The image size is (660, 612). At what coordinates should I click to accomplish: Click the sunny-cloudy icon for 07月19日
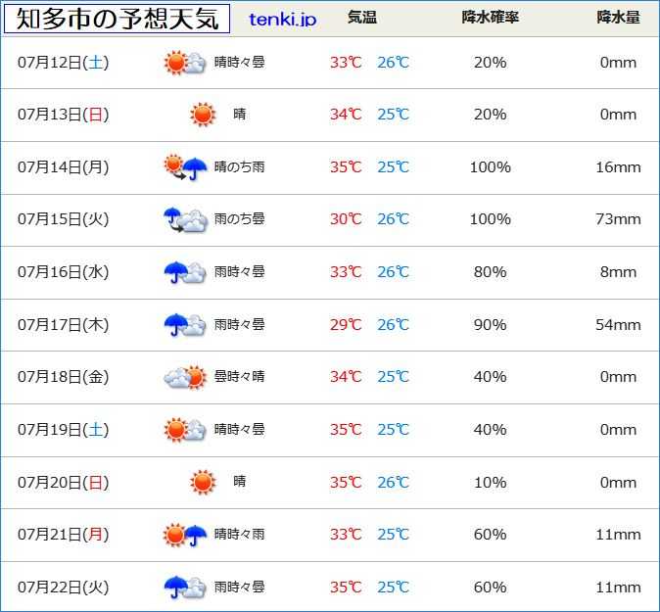185,430
